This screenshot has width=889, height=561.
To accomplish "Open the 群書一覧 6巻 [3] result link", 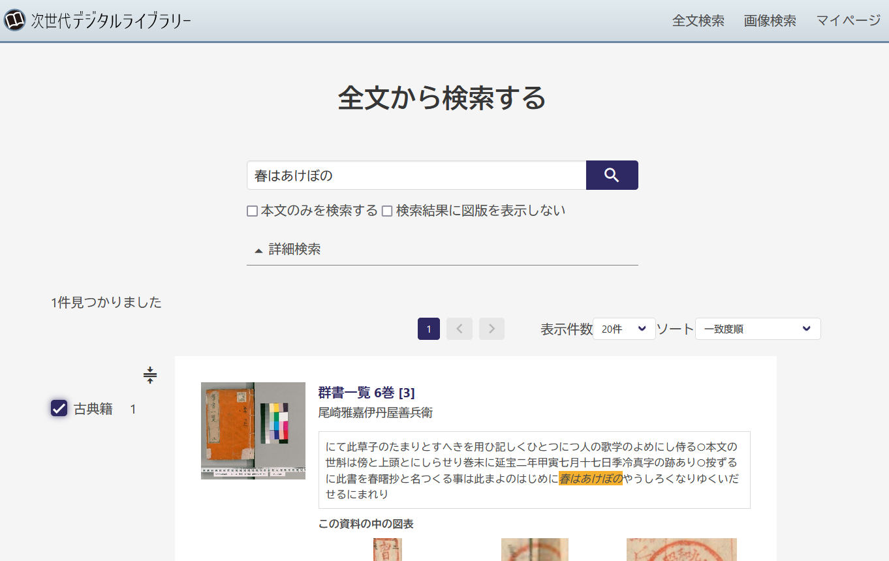I will (366, 392).
